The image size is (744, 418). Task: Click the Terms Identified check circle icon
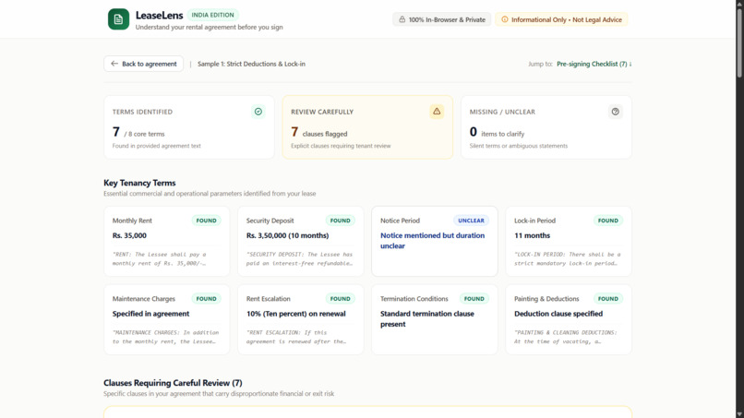click(258, 112)
